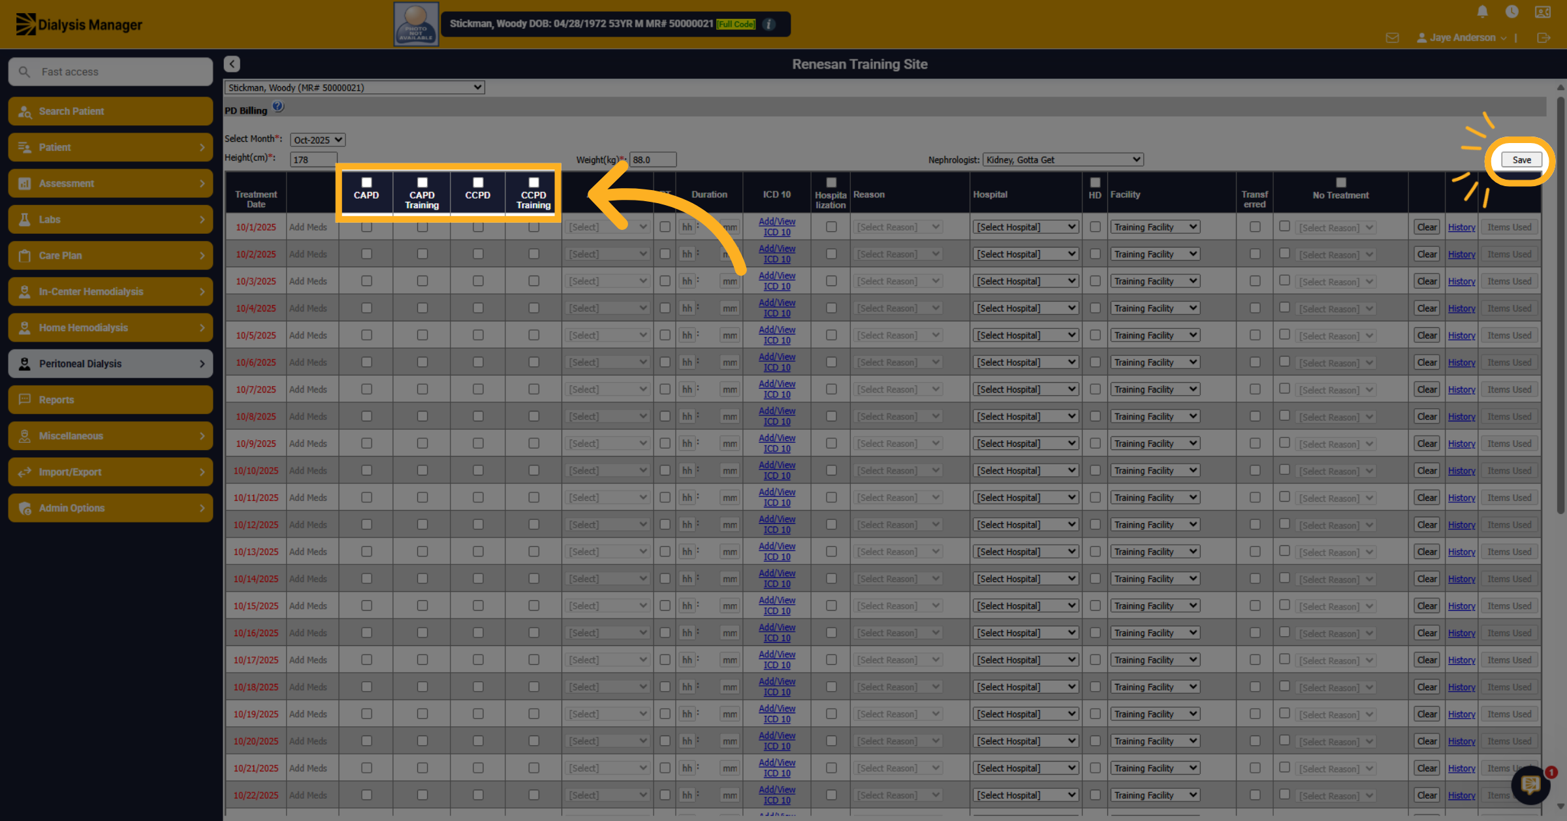This screenshot has width=1567, height=821.
Task: Click the Save button
Action: [x=1521, y=160]
